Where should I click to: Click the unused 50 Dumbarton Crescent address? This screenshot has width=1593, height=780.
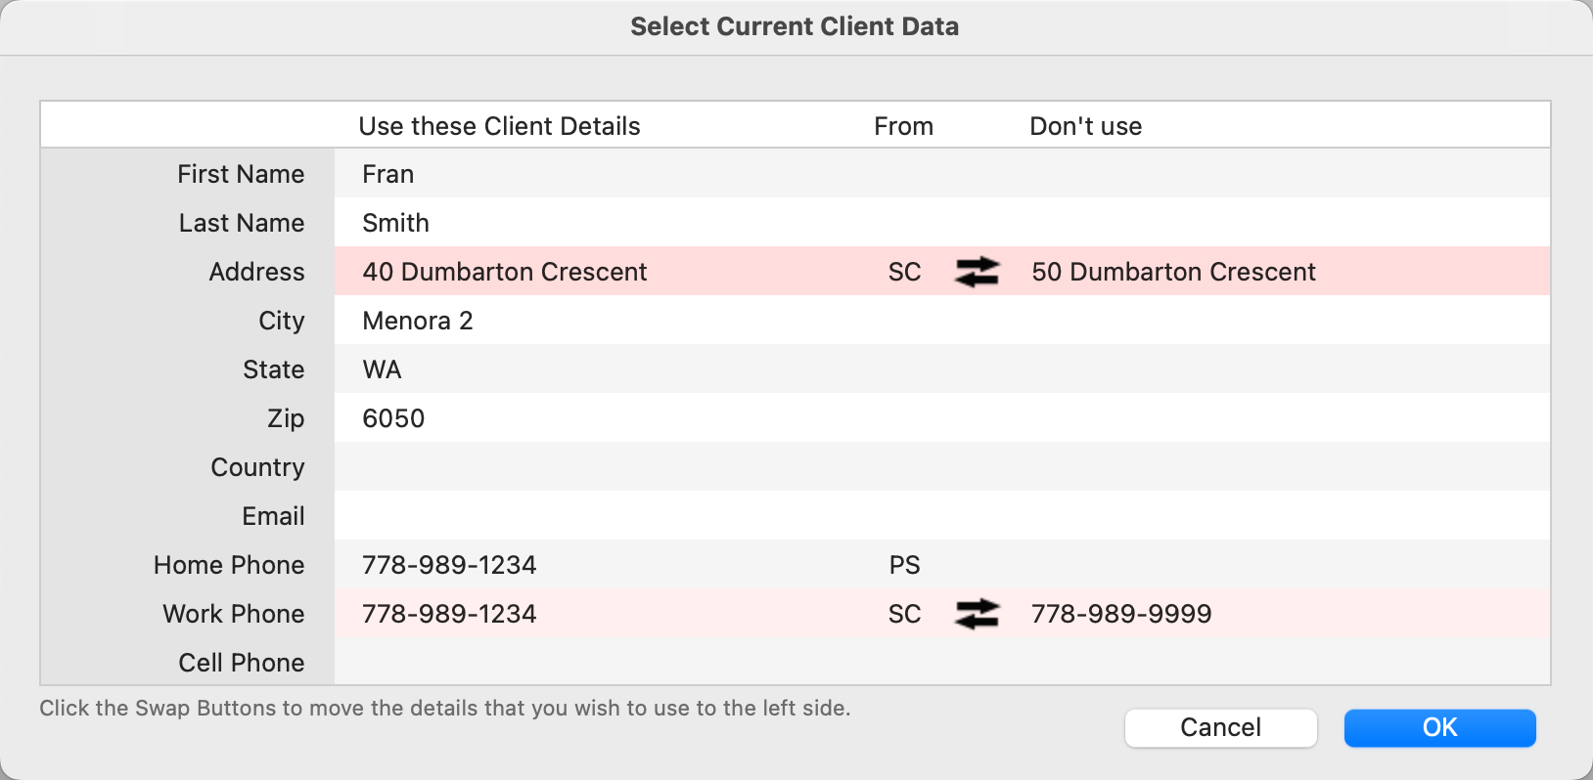tap(1173, 272)
